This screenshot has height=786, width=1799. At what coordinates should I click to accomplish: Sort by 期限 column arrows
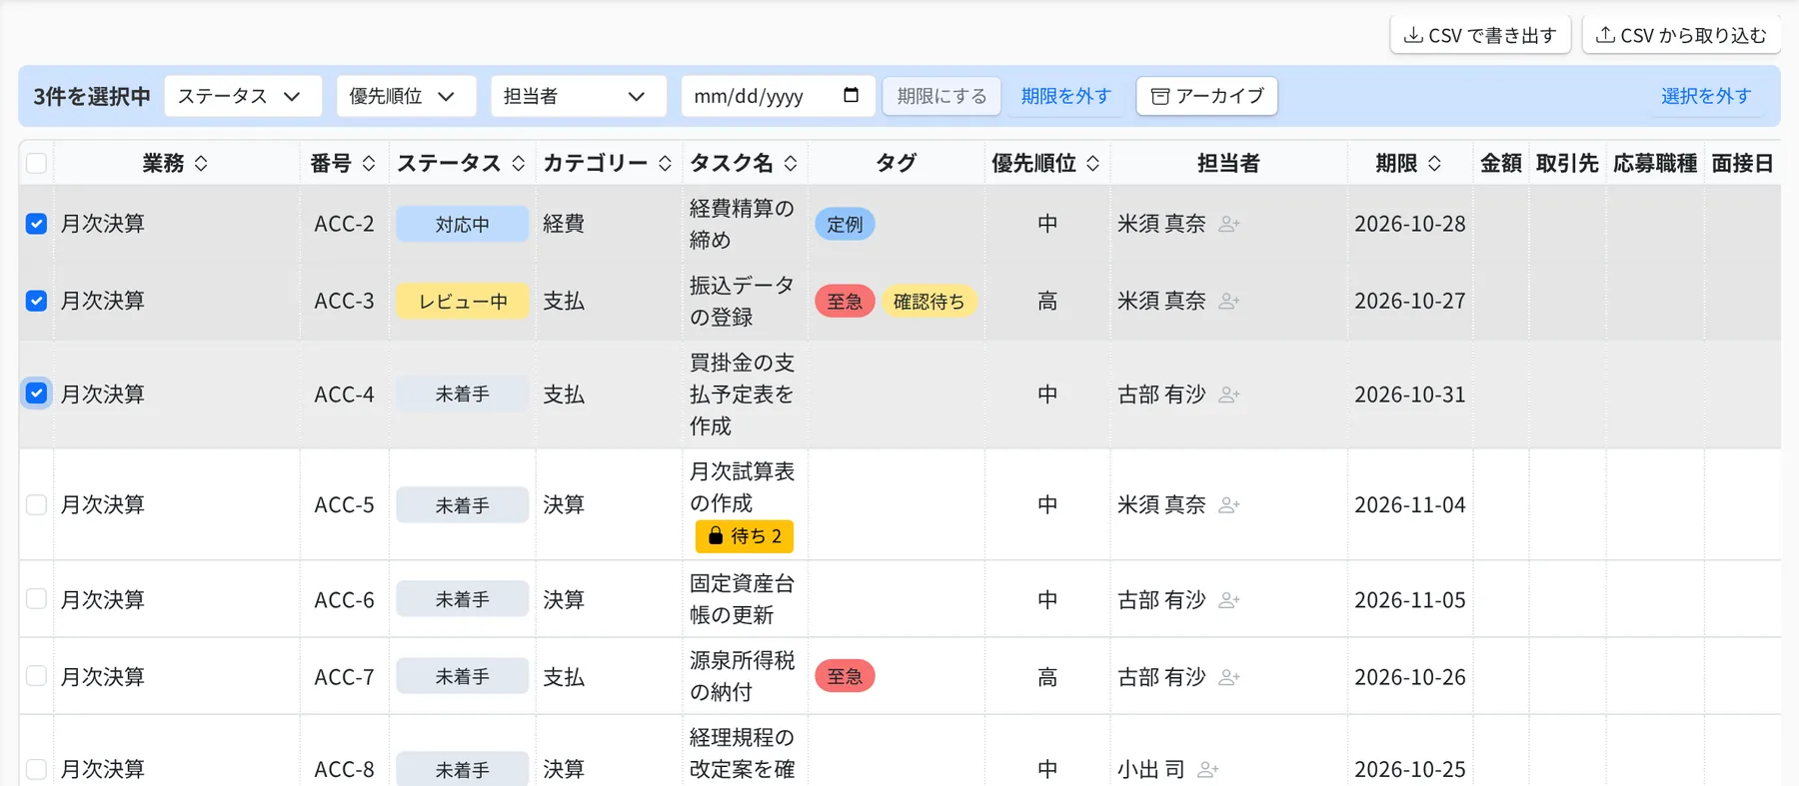coord(1434,163)
